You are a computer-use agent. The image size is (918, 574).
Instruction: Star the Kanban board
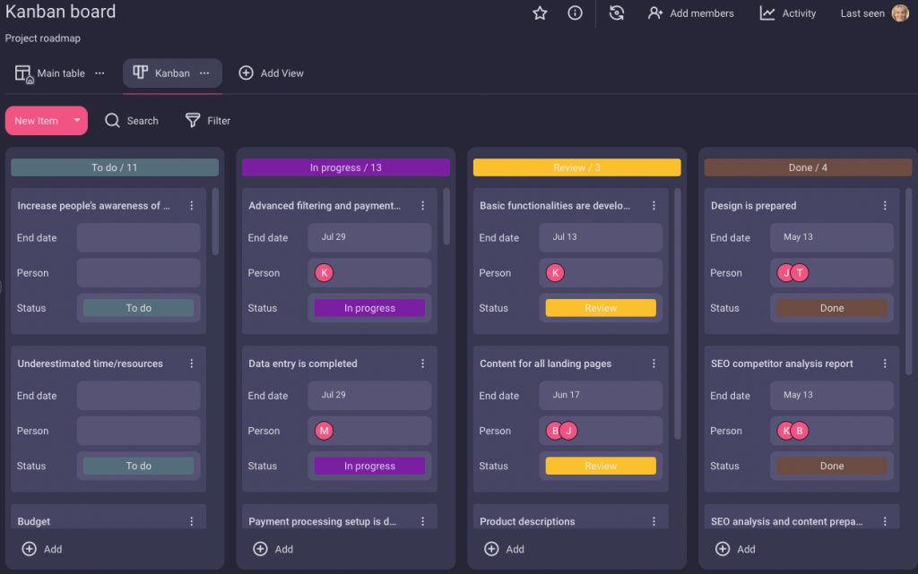coord(539,13)
